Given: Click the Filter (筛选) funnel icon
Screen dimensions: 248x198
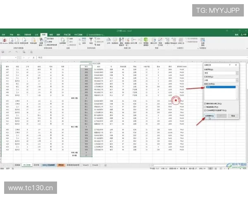Looking at the screenshot, I should pos(91,40).
